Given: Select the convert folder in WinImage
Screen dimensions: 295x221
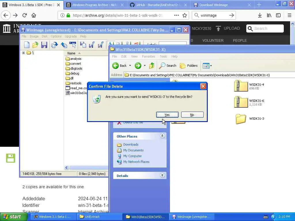Looking at the screenshot, I should 73,64.
